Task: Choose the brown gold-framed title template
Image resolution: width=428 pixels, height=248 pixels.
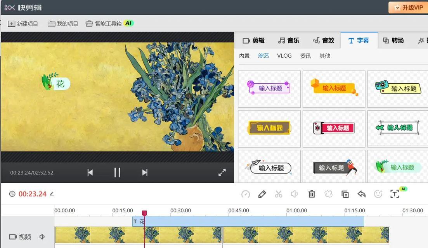Action: pos(269,129)
